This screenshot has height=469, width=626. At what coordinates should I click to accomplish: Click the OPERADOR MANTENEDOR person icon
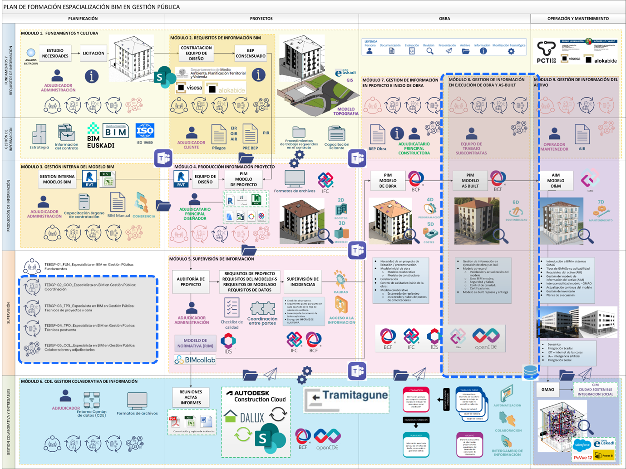(554, 134)
